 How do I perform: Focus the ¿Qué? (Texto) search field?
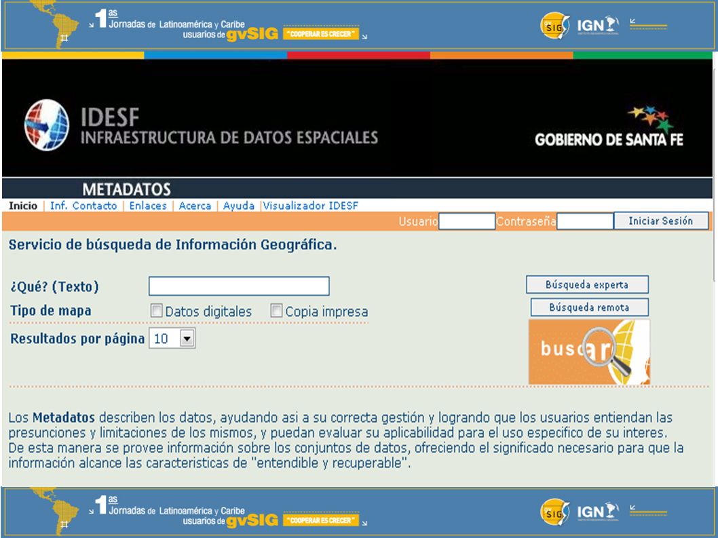pyautogui.click(x=239, y=286)
